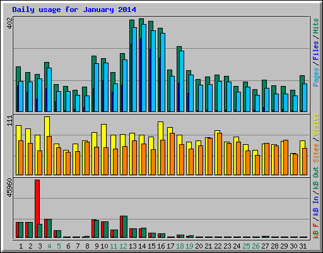
Task: Click day label 10 on the x-axis
Action: pyautogui.click(x=104, y=246)
